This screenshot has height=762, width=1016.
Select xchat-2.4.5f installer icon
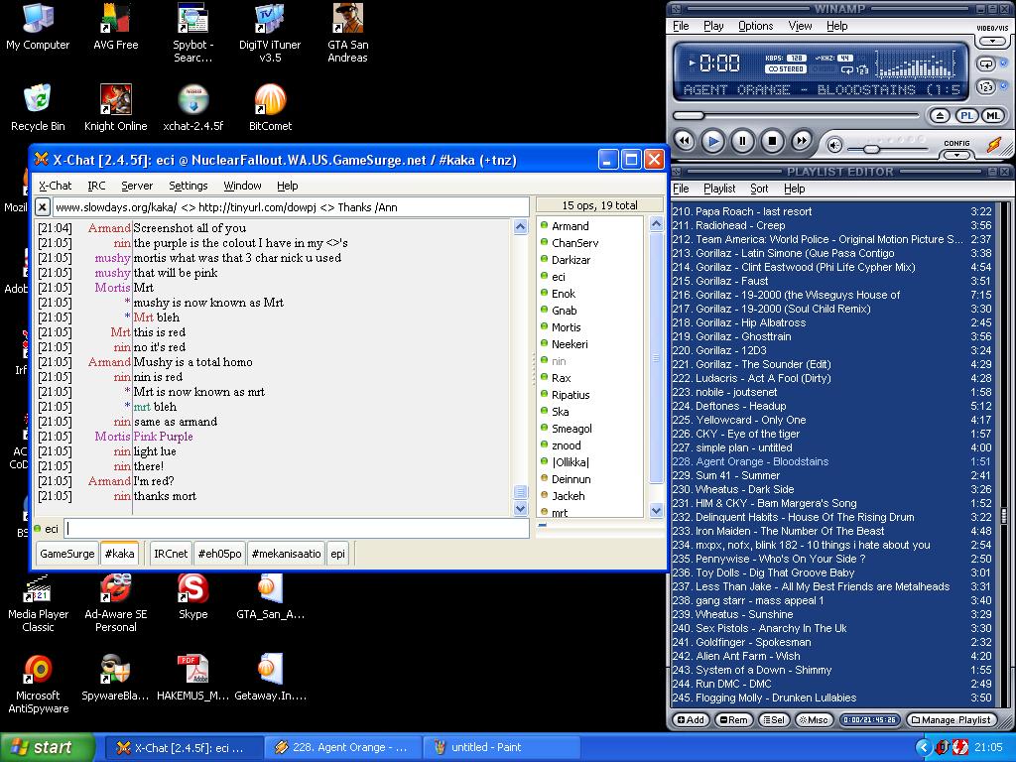pos(192,107)
